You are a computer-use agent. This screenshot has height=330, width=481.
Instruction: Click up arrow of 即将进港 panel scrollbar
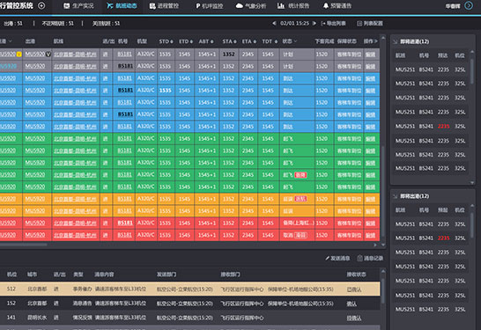(x=472, y=52)
